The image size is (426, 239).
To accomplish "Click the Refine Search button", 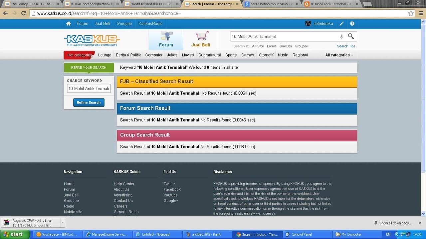I will pyautogui.click(x=89, y=102).
